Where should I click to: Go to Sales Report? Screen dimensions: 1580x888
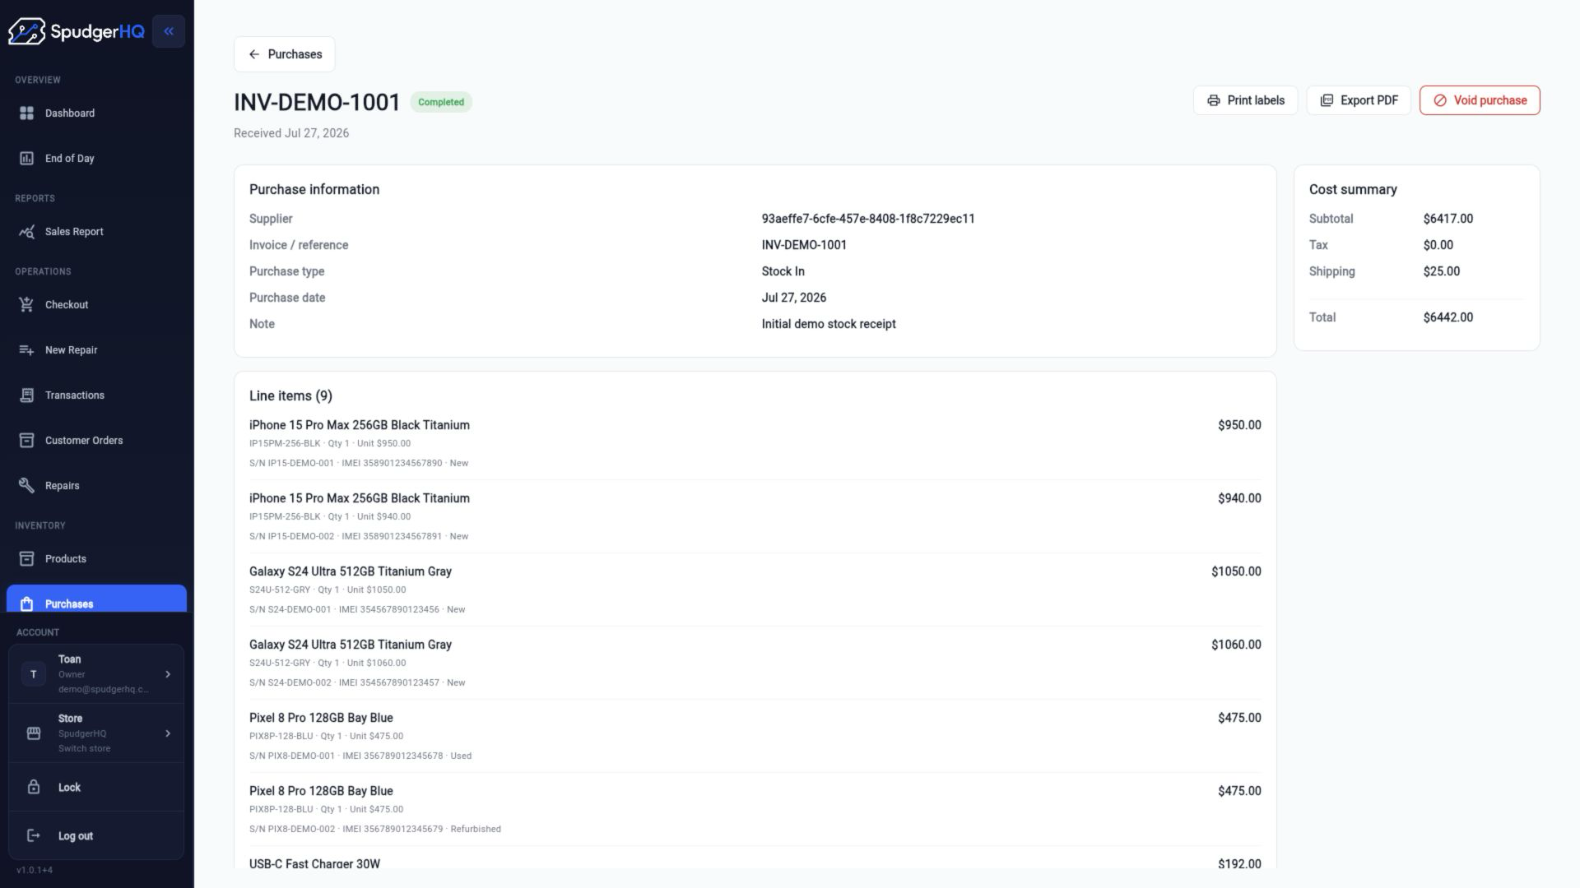coord(96,231)
